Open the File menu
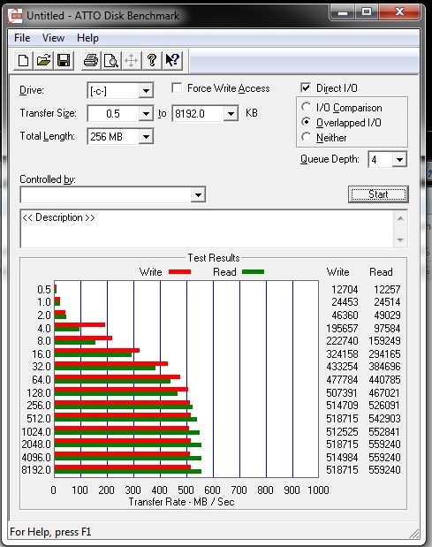This screenshot has height=547, width=432. coord(22,38)
